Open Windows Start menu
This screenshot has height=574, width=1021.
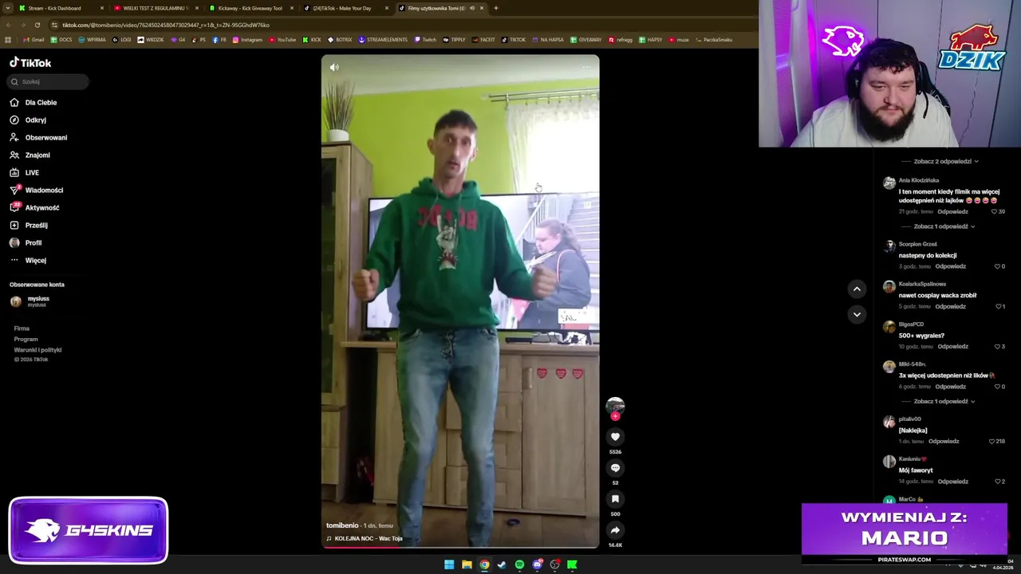coord(449,564)
